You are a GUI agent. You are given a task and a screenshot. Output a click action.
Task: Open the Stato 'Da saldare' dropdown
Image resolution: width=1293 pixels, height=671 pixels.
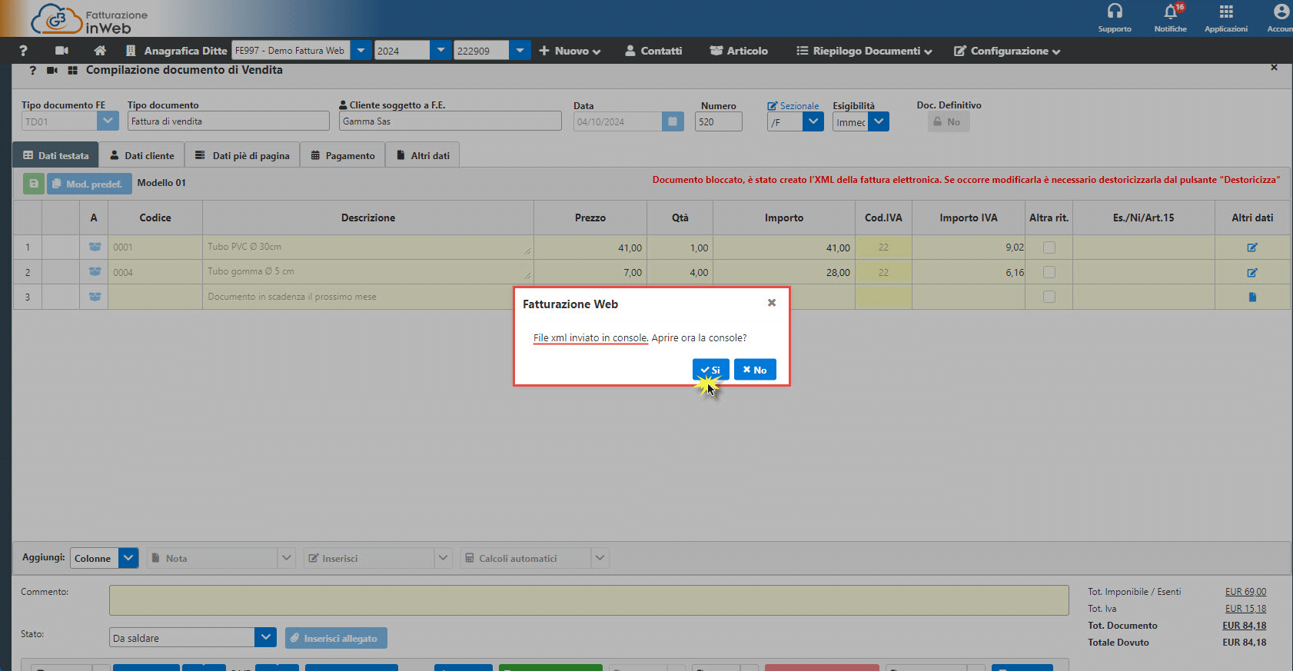coord(265,637)
